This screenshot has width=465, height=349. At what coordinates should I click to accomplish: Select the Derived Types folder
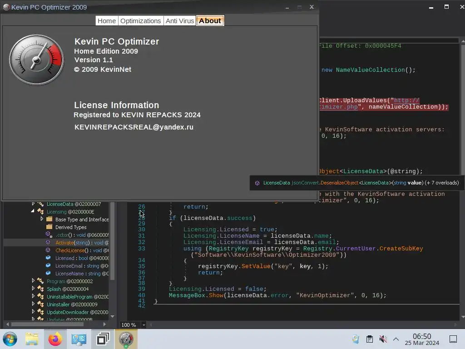[71, 227]
